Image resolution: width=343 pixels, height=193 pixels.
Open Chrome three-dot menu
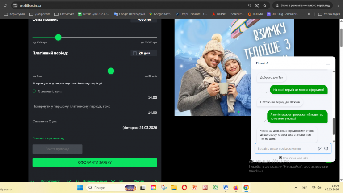click(338, 5)
